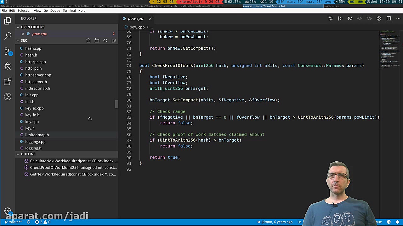Click the New File icon in SRC header
Viewport: 403px width, 226px height.
coord(88,40)
